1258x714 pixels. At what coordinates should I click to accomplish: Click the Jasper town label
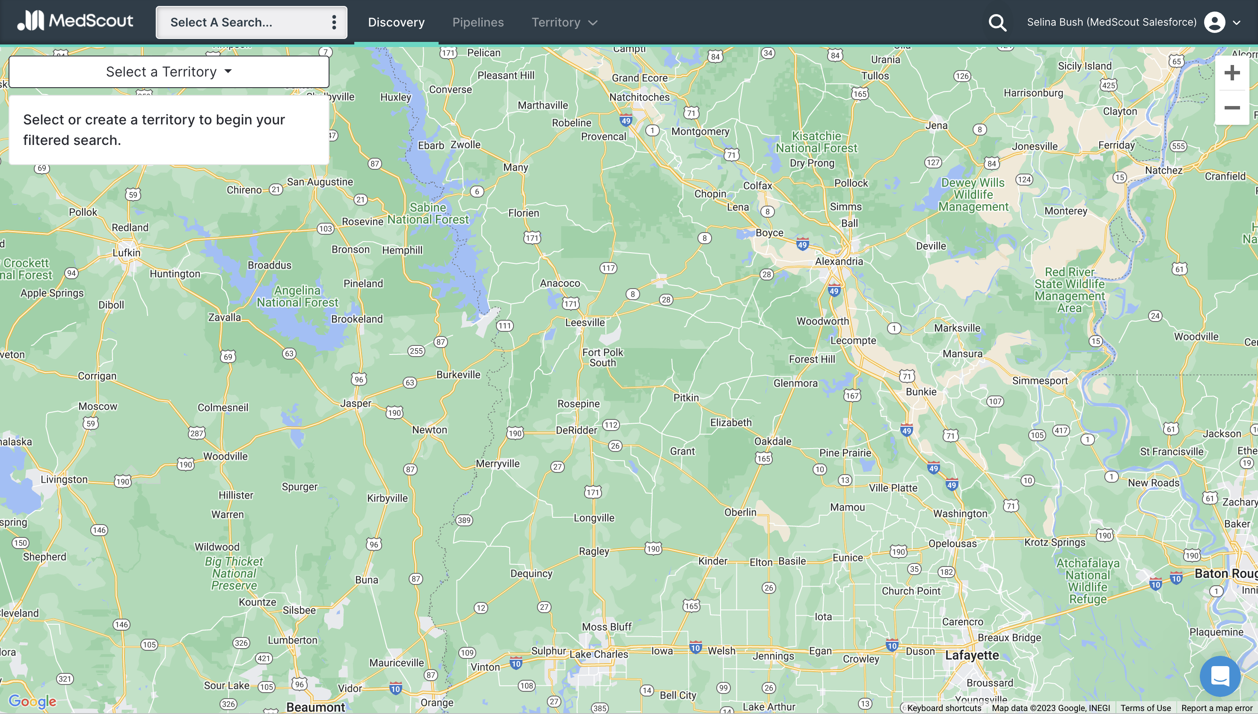click(x=356, y=404)
